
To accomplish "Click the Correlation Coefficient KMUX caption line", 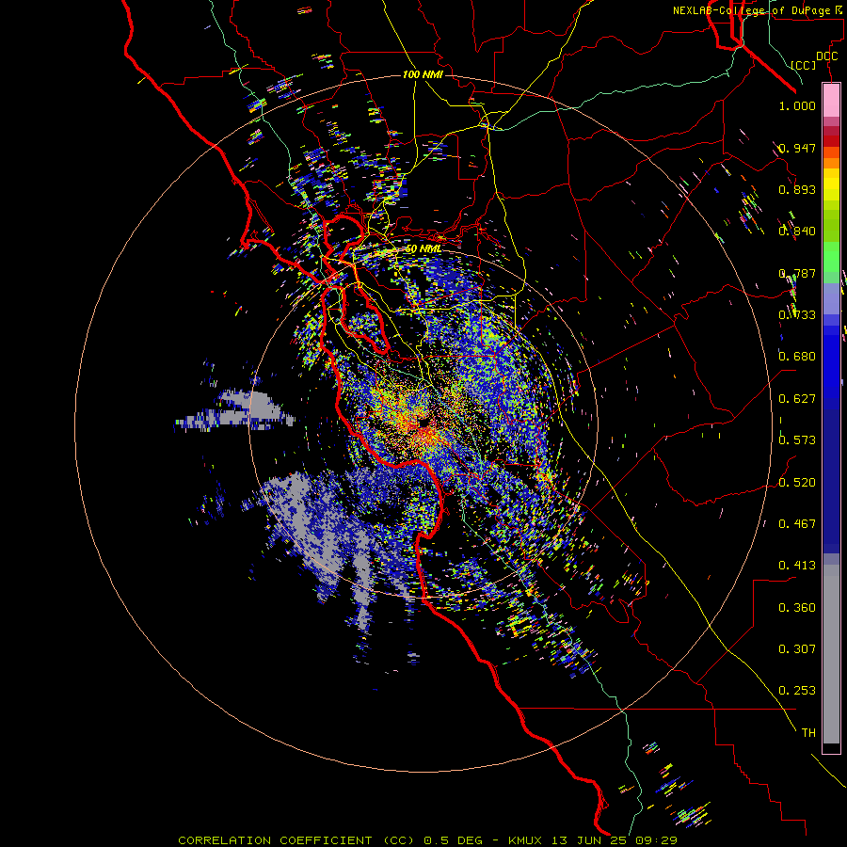I will click(428, 840).
